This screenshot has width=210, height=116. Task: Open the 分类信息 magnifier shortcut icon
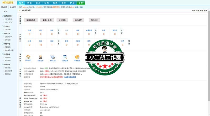[x=65, y=57]
